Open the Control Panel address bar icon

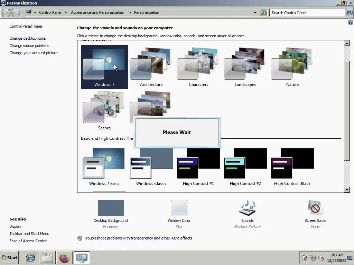tap(29, 12)
